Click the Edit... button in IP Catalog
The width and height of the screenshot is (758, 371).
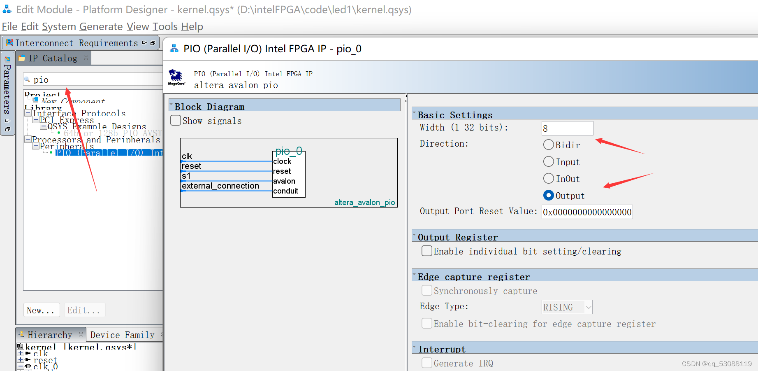coord(84,310)
